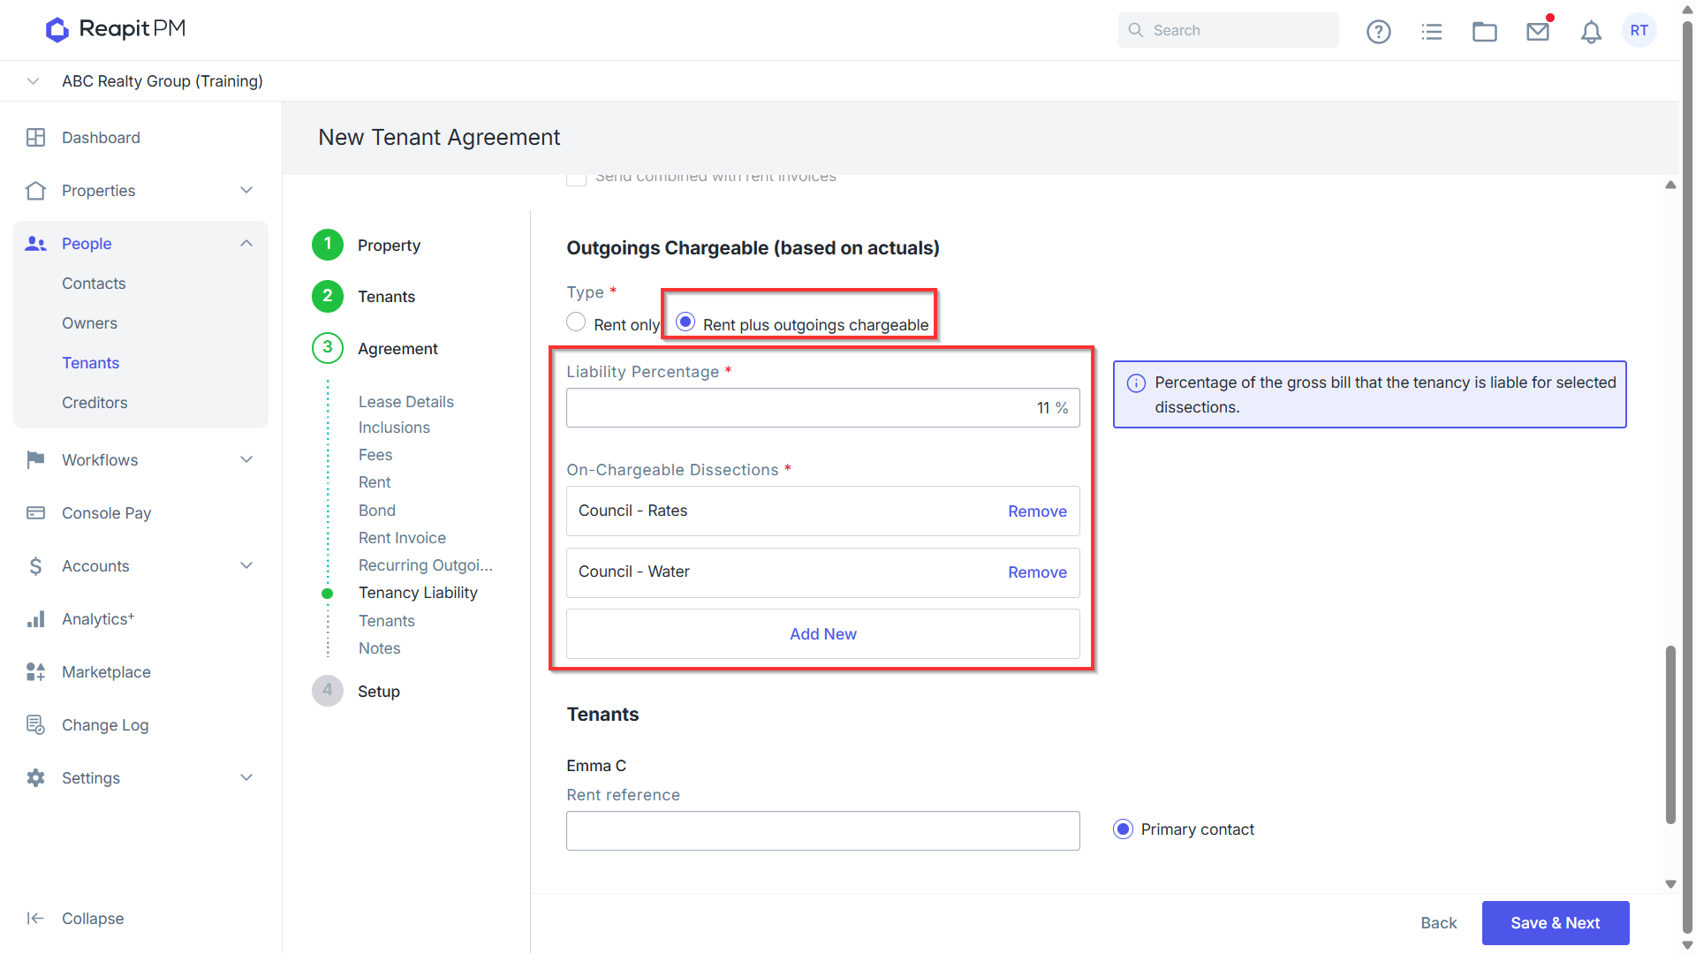Click the main form's vertical scrollbar

point(1670,733)
